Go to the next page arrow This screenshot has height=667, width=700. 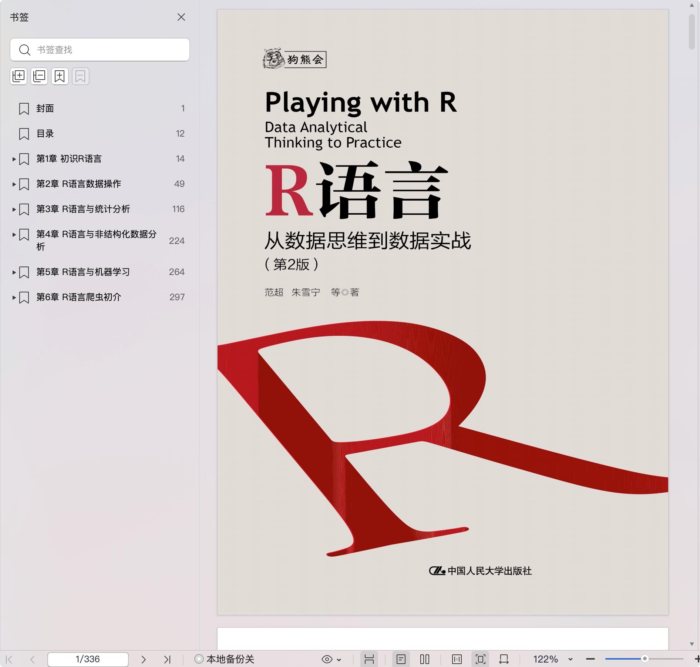[x=144, y=659]
